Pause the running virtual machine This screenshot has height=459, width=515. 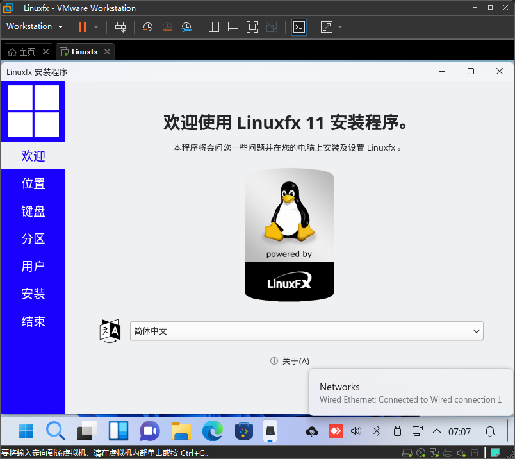(x=83, y=27)
